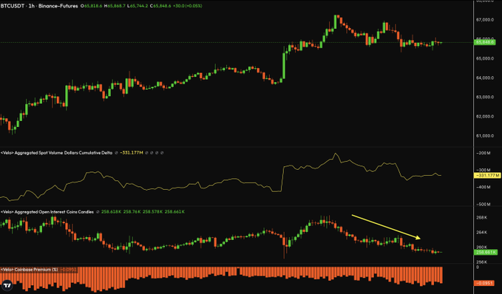The width and height of the screenshot is (502, 294).
Task: Click the green 65,848.6 current price tag
Action: click(485, 42)
